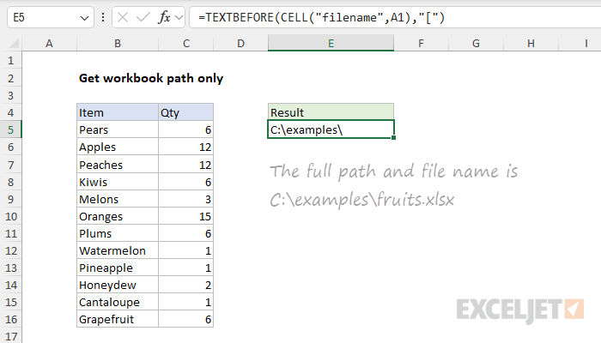
Task: Select the Melons quantity cell 3
Action: pos(186,199)
